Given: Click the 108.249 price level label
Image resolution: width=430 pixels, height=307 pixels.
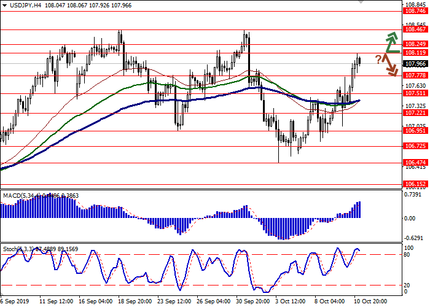Looking at the screenshot, I should pyautogui.click(x=415, y=44).
